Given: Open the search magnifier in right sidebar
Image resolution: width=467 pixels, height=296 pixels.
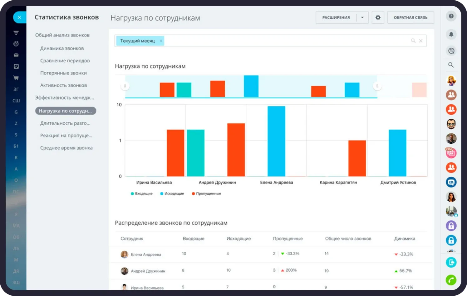Looking at the screenshot, I should click(451, 65).
